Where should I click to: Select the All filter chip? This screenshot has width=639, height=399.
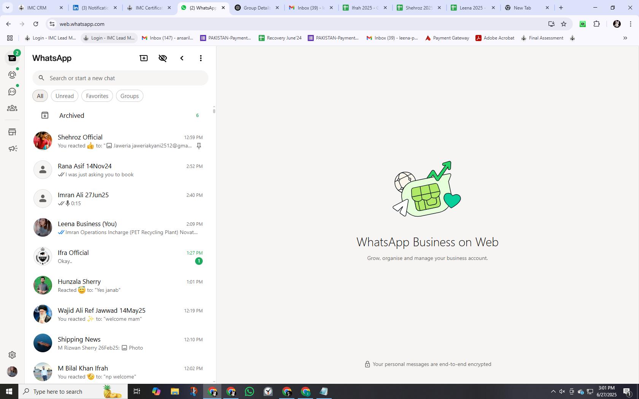pyautogui.click(x=40, y=96)
